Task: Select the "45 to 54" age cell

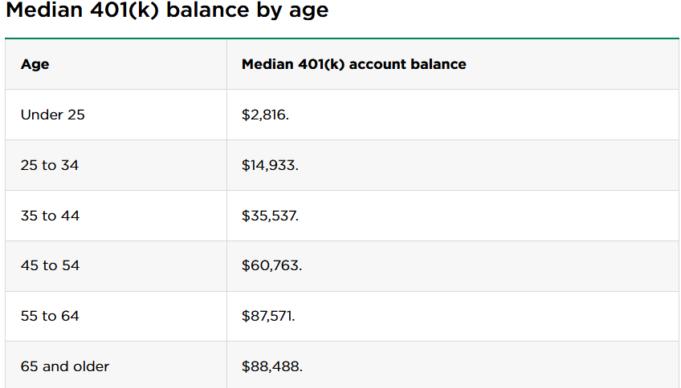Action: [x=50, y=265]
